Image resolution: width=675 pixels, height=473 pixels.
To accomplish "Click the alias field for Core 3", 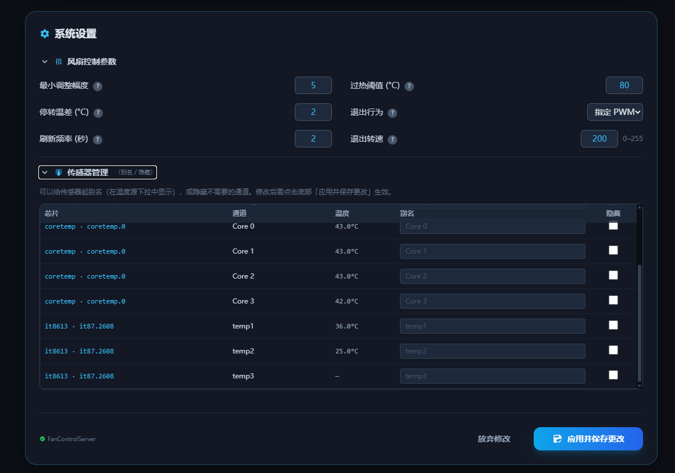I will (x=492, y=301).
